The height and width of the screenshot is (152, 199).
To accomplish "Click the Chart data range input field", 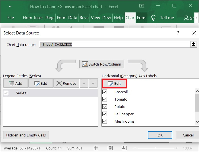I will point(114,44).
